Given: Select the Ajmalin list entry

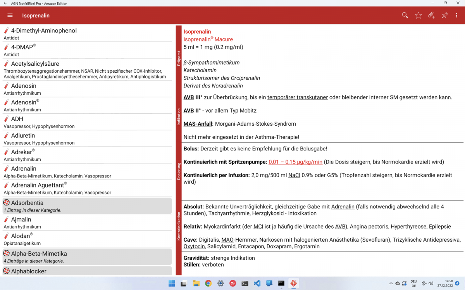Looking at the screenshot, I should 87,223.
